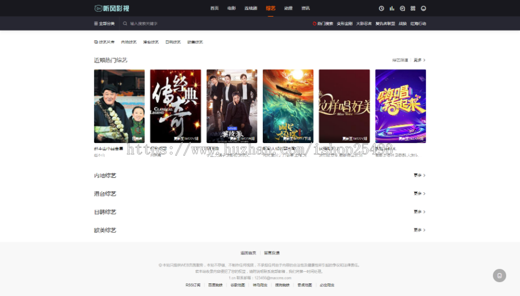Click the 赵本山小品合集 title text
The height and width of the screenshot is (296, 520).
(109, 149)
